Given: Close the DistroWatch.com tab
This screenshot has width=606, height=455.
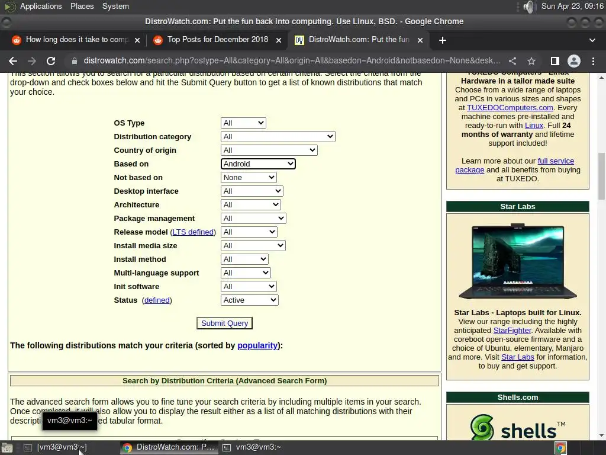Looking at the screenshot, I should click(420, 40).
